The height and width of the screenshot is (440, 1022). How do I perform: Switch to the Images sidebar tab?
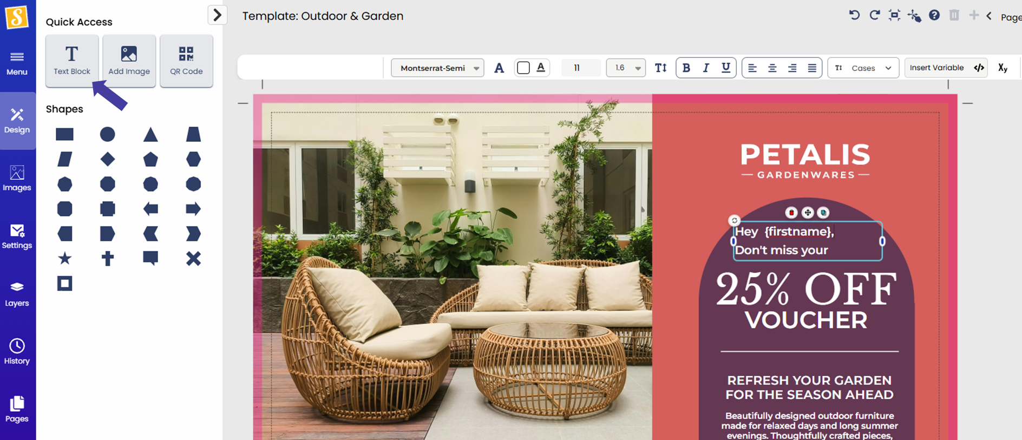(x=17, y=179)
